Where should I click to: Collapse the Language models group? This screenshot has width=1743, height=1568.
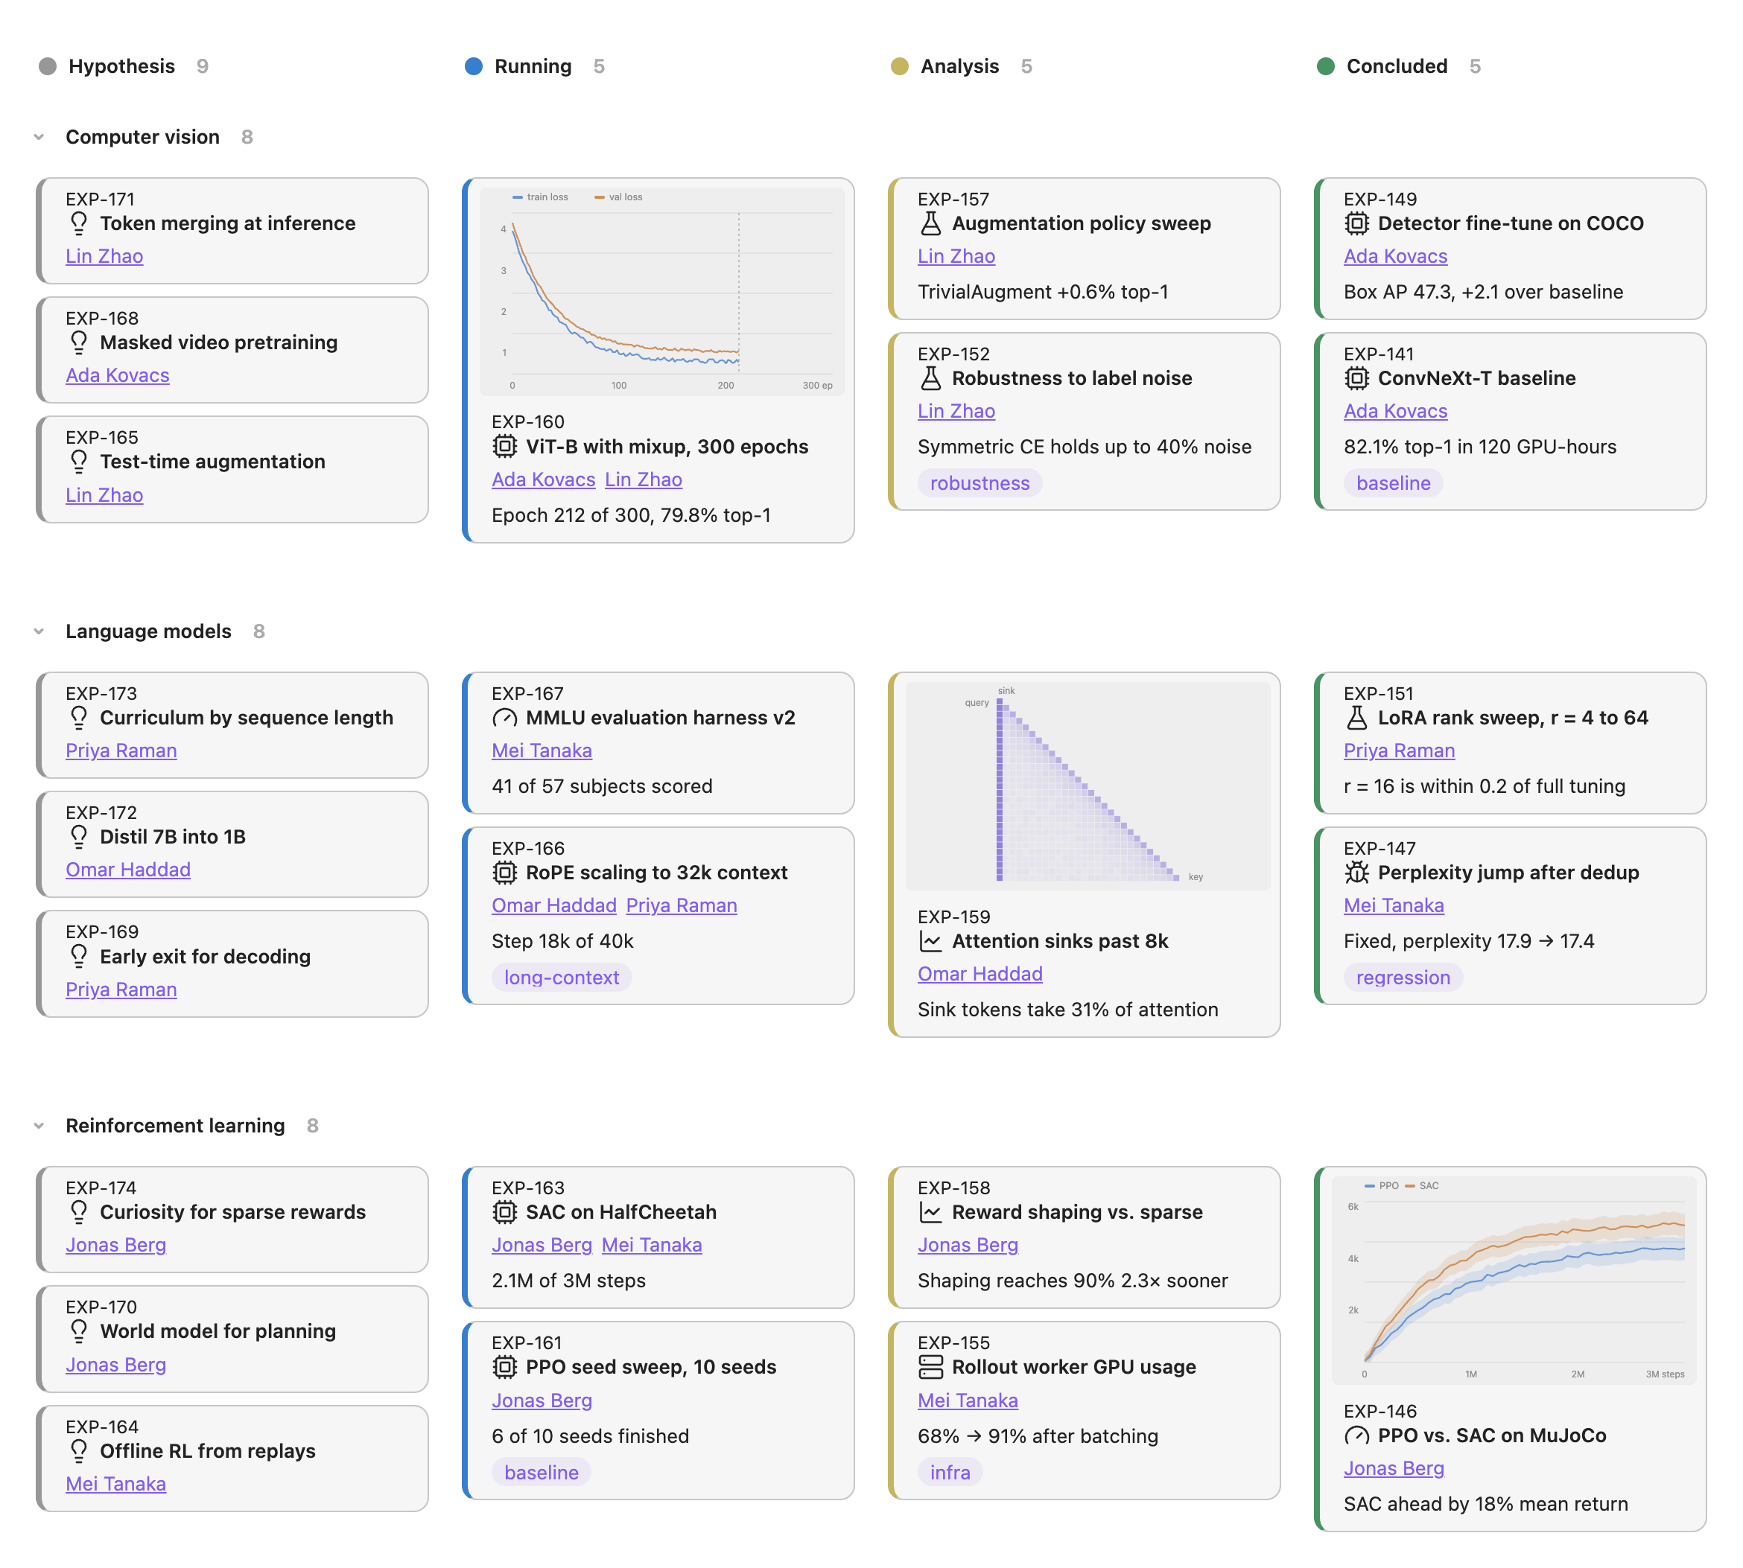[39, 631]
